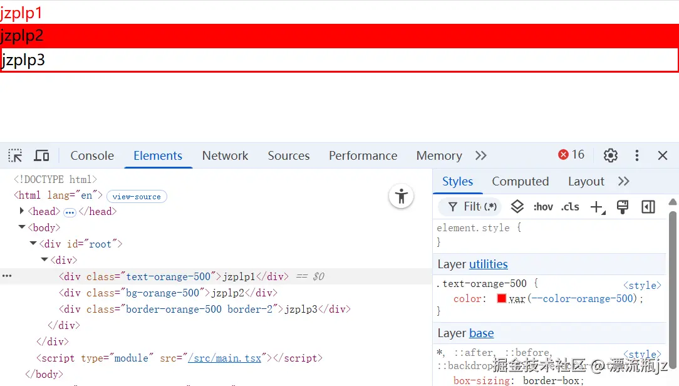Open style source link for text-orange-500
679x386 pixels.
642,285
